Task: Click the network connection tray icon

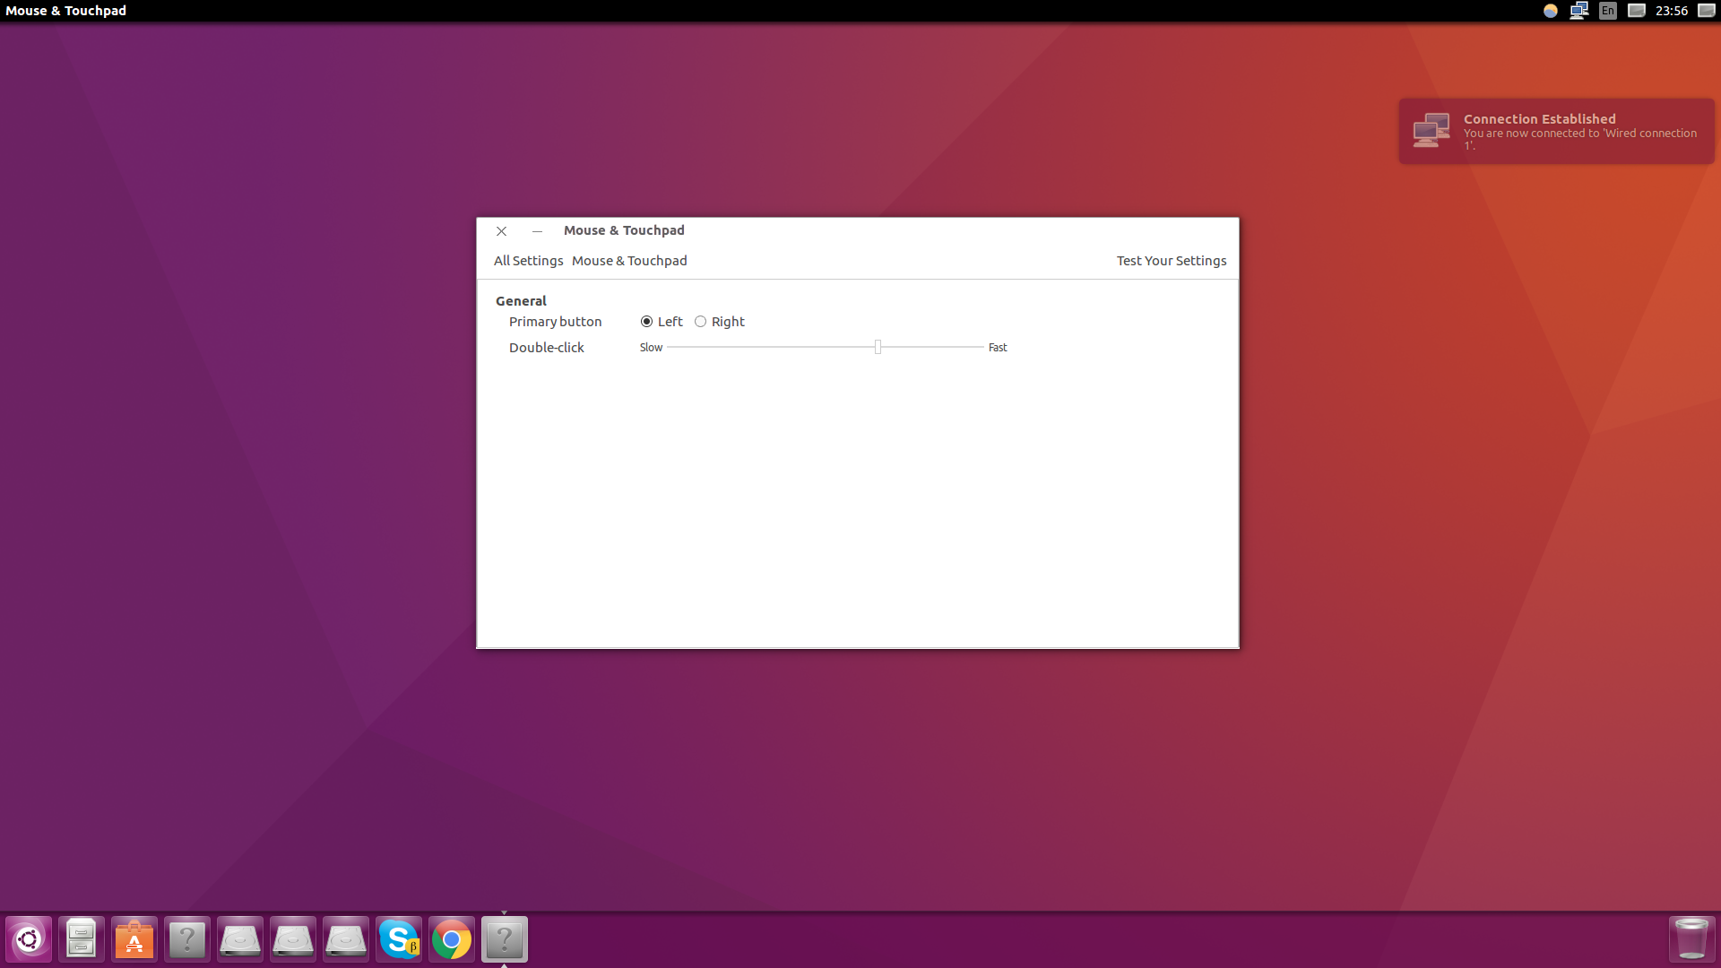Action: click(x=1578, y=11)
